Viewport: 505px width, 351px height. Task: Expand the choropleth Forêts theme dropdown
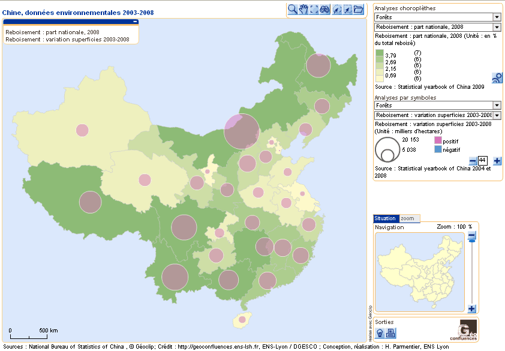click(497, 17)
